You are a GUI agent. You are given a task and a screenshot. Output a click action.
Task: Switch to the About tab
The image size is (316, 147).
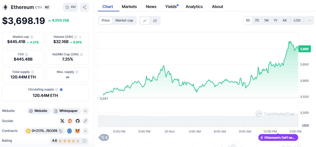tap(218, 7)
